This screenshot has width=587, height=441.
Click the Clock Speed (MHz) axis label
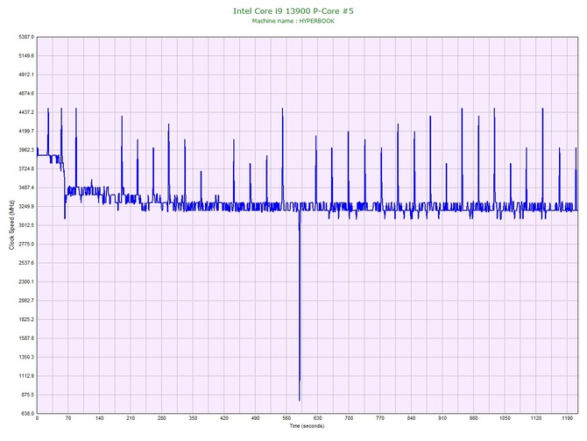[11, 226]
